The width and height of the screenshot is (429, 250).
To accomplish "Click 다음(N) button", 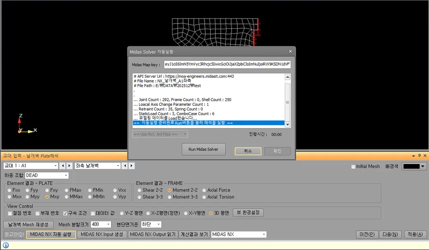I will point(390,235).
